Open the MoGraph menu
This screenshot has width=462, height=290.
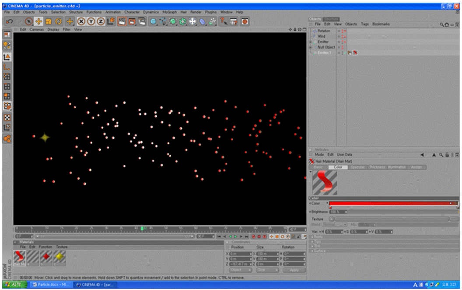pyautogui.click(x=170, y=12)
